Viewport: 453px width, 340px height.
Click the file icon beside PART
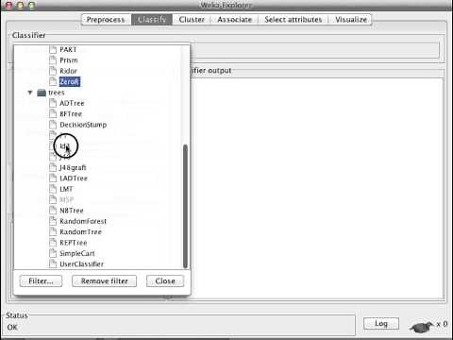(53, 50)
